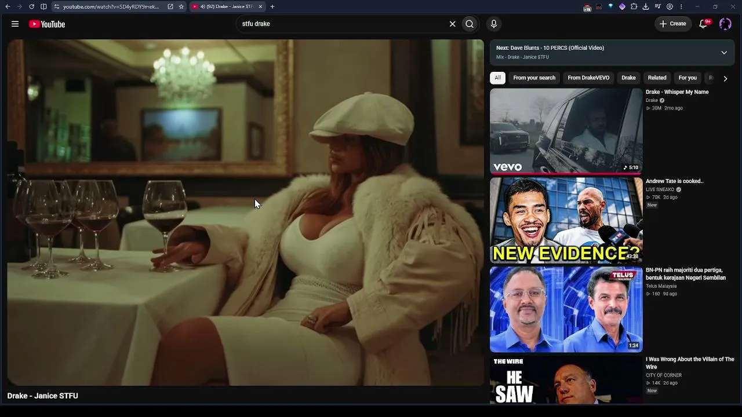Select the 'Drake - Janice STFU' browser tab

[227, 6]
